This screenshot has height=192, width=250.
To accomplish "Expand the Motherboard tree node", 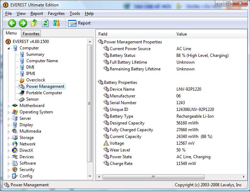I will tap(9, 106).
